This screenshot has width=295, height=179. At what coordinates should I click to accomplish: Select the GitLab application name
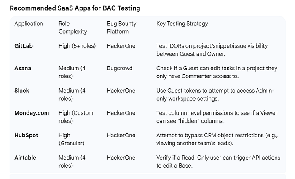pos(24,46)
